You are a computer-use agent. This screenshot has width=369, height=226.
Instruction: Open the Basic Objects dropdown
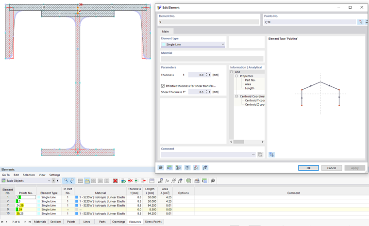[x=49, y=181]
